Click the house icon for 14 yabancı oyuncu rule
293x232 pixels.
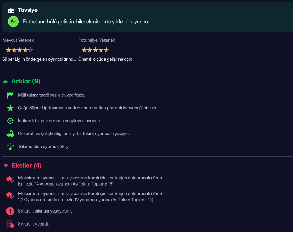point(10,179)
